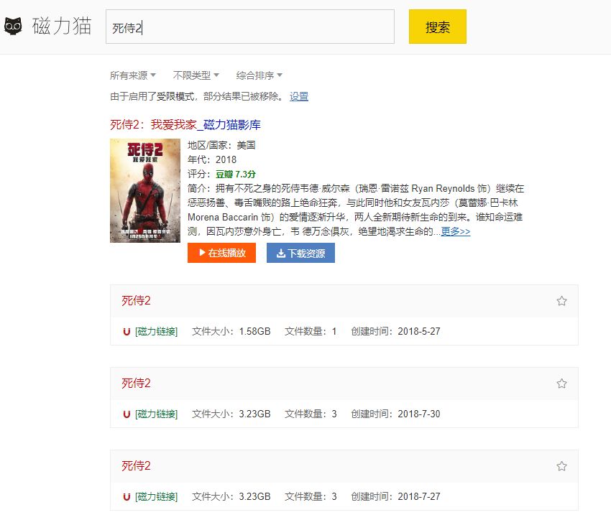The image size is (611, 520).
Task: Open the 不限类型 type dropdown
Action: click(196, 75)
